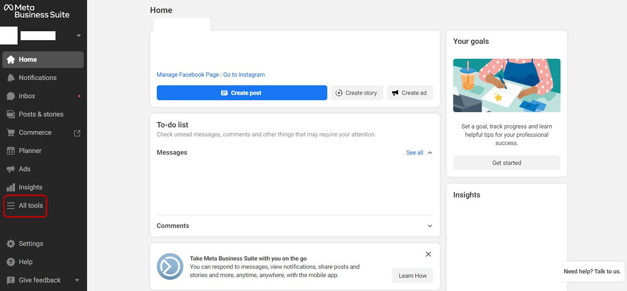Click the Create post button
This screenshot has height=291, width=627.
(x=242, y=93)
